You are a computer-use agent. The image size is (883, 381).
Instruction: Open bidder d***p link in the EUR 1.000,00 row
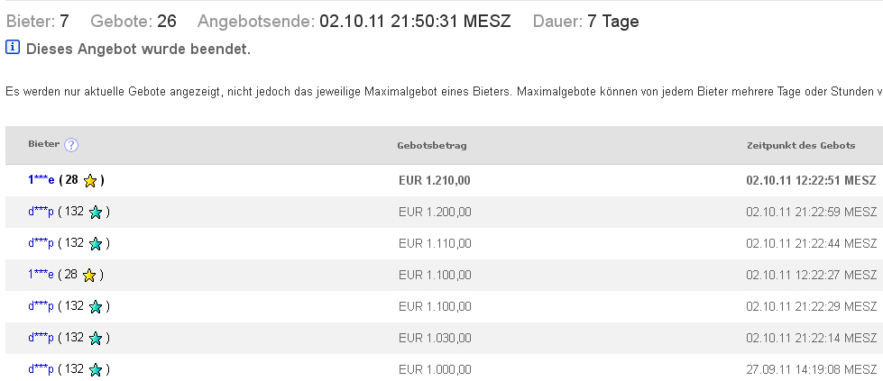tap(41, 369)
